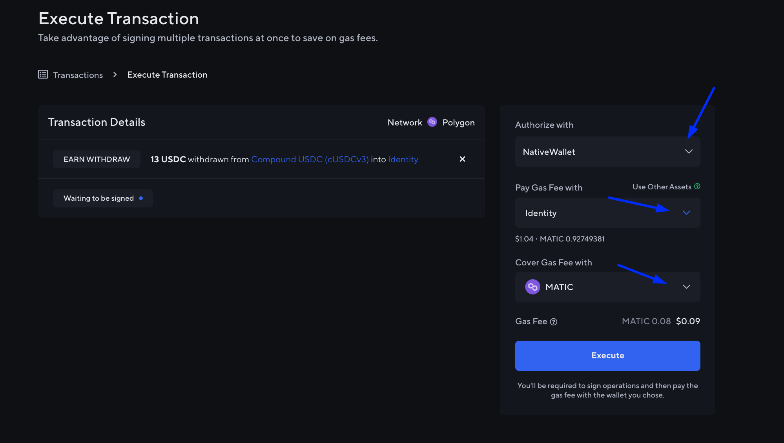Remove the EARN WITHDRAW transaction with X
Screen dimensions: 784x443
462,159
